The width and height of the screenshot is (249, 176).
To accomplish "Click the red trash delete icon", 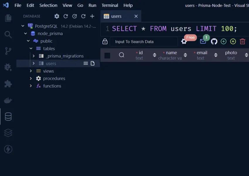I will click(x=242, y=42).
